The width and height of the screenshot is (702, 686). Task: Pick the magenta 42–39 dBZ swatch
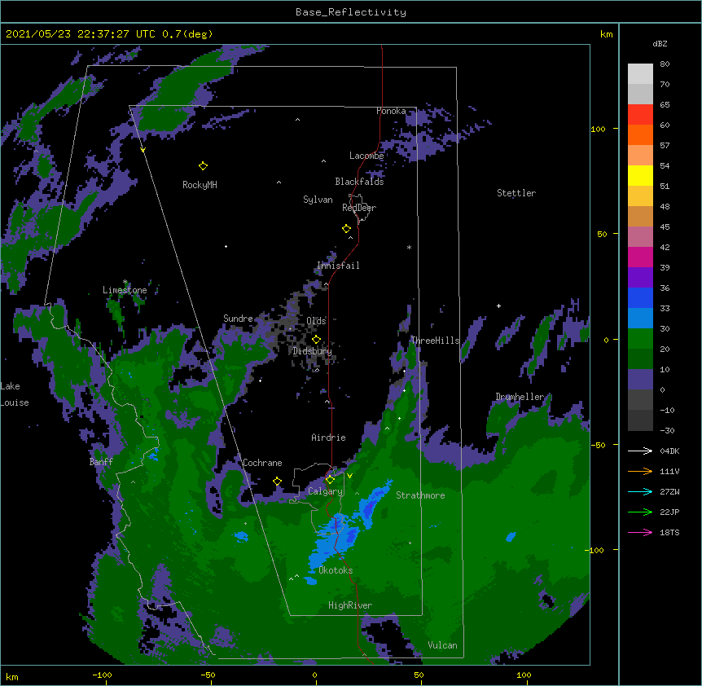(x=640, y=257)
